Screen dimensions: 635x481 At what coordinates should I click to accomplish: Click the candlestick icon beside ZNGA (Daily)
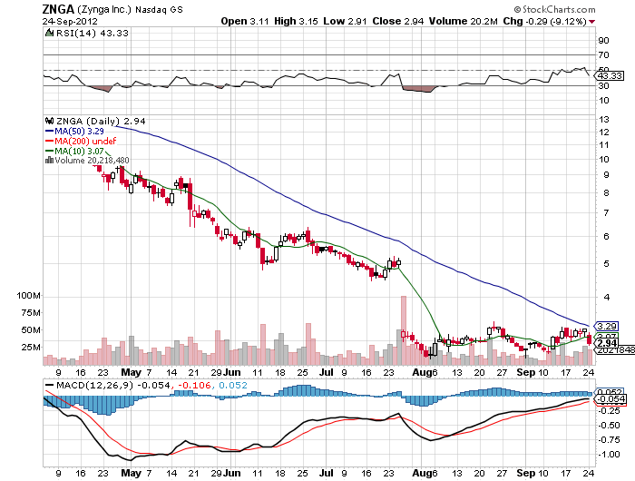tap(49, 121)
